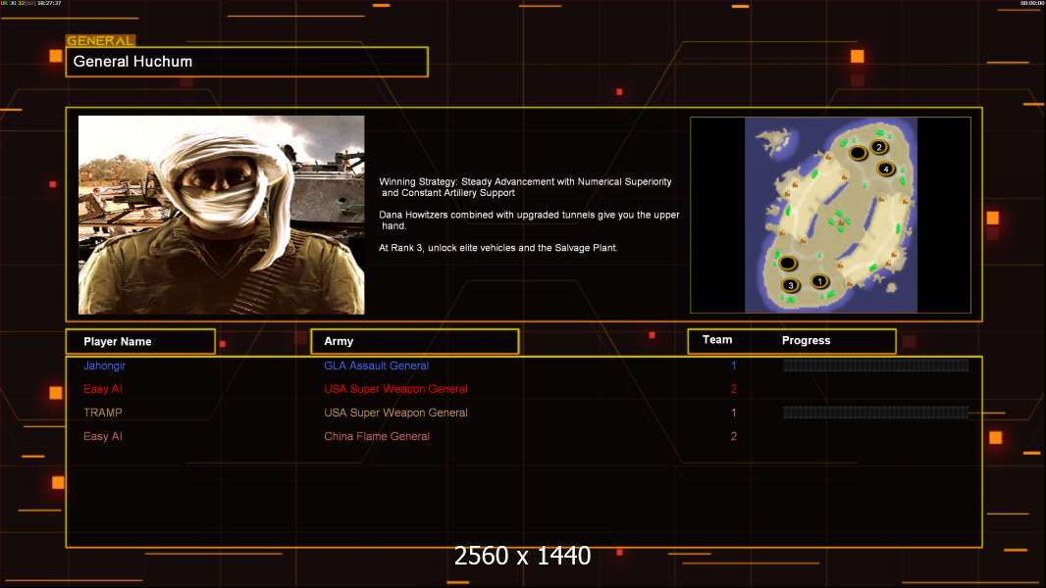Click the General Huchum portrait image

click(x=222, y=215)
